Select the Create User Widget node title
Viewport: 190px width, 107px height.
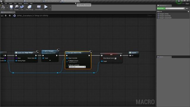click(25, 53)
